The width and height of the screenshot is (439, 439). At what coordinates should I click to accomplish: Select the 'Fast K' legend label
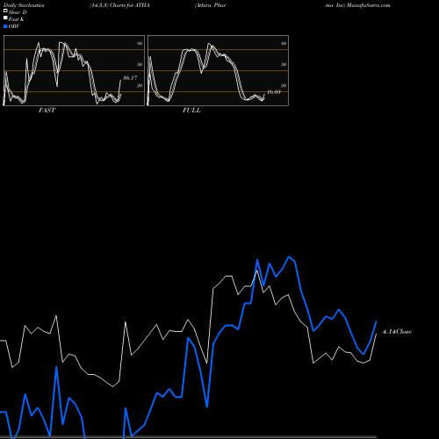[x=17, y=19]
